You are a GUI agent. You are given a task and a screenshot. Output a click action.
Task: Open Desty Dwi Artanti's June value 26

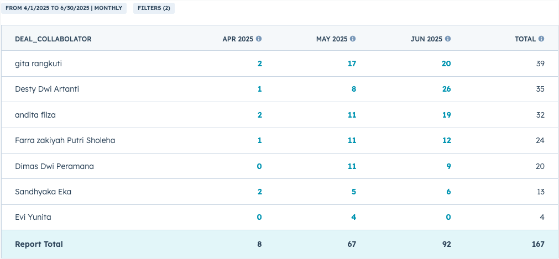(x=446, y=89)
